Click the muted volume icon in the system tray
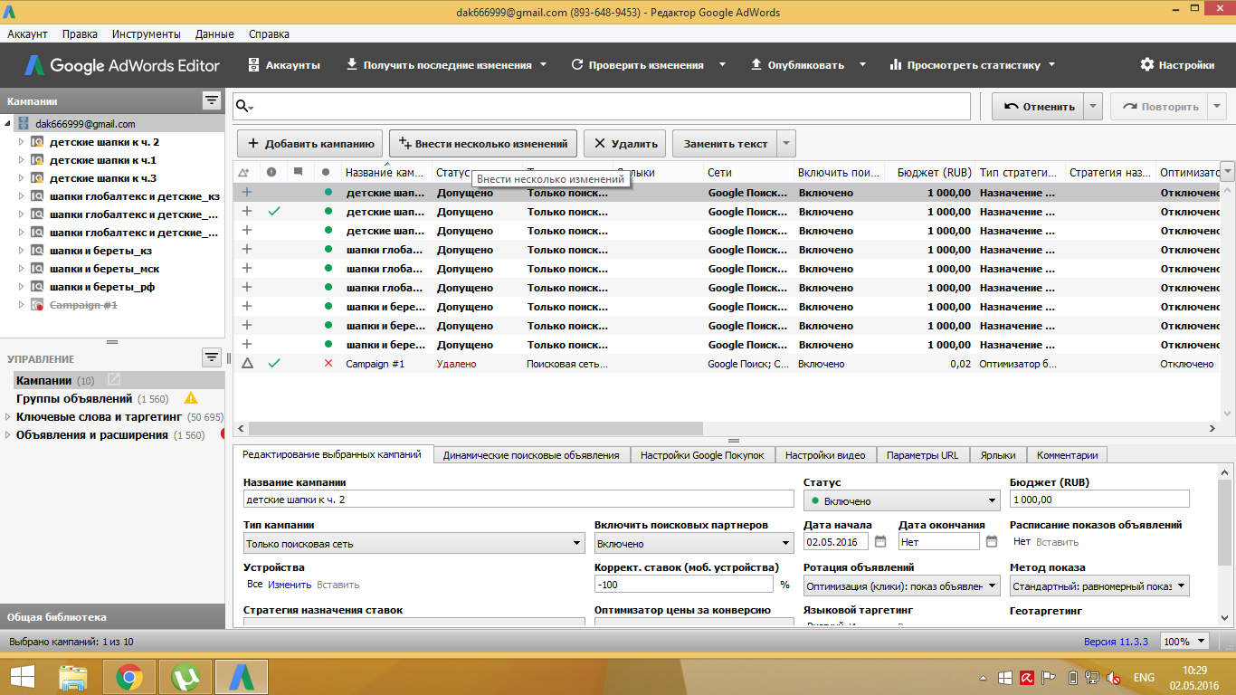 tap(1115, 678)
